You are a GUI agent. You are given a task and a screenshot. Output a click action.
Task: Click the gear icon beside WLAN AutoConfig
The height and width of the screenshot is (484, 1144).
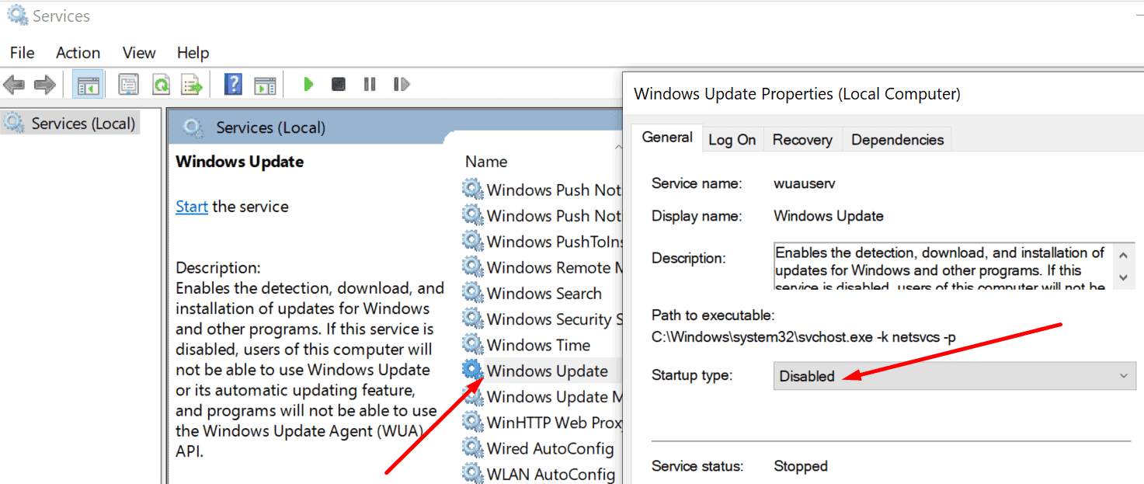coord(473,473)
